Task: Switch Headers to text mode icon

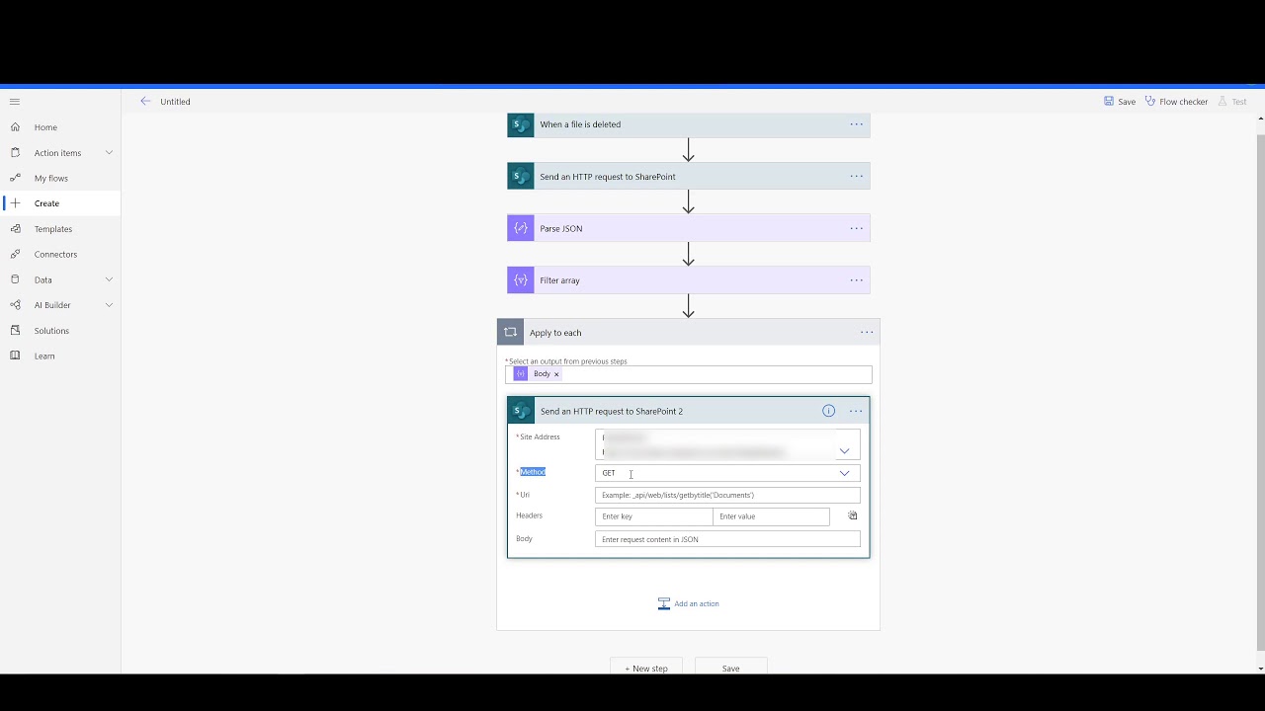Action: pyautogui.click(x=853, y=515)
